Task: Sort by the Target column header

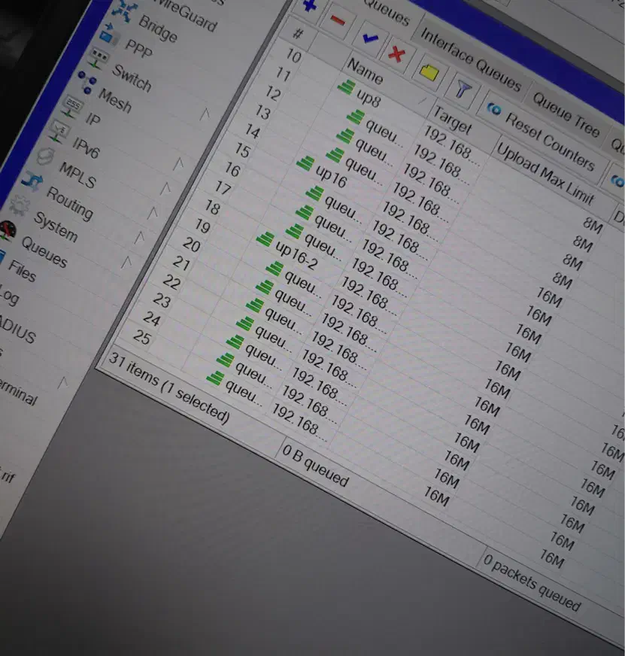Action: (453, 119)
